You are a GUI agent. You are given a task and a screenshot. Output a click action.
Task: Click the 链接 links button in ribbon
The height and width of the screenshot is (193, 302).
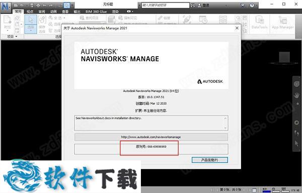point(164,18)
